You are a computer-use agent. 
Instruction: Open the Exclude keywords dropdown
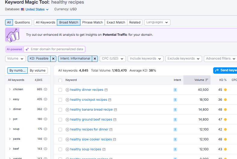click(x=183, y=59)
